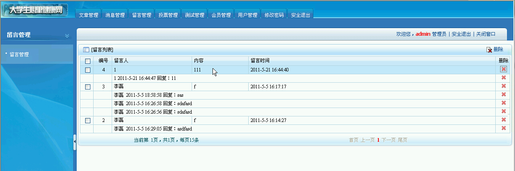Delete message number 2 using its red X

click(x=503, y=120)
